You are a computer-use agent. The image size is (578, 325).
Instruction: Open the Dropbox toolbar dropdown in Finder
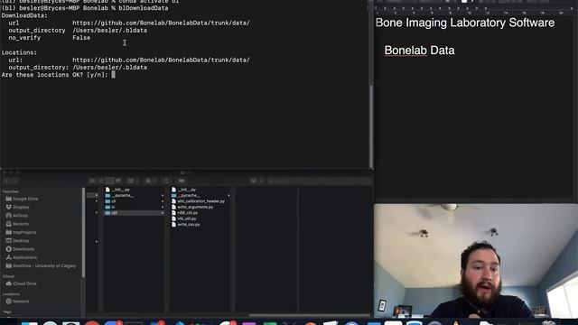click(x=256, y=181)
